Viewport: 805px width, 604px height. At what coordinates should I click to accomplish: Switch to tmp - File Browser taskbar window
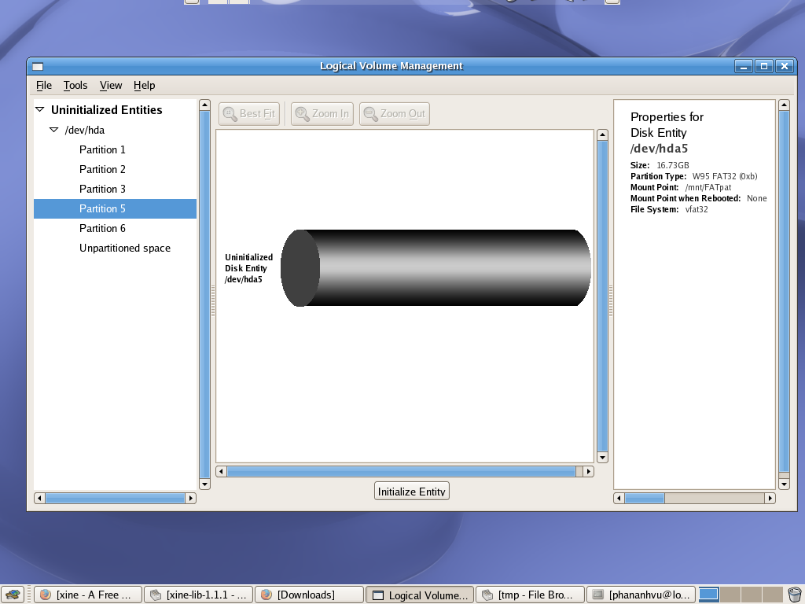531,595
